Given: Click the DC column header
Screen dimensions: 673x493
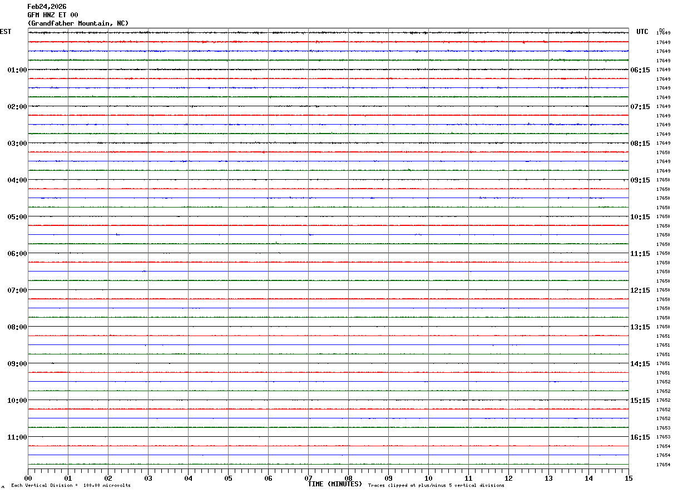Looking at the screenshot, I should (662, 30).
